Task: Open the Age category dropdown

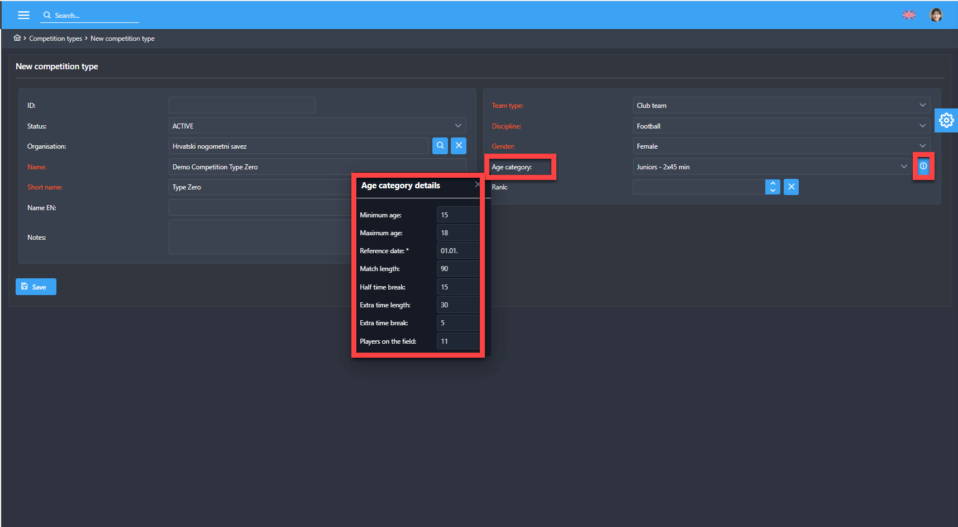Action: [904, 167]
